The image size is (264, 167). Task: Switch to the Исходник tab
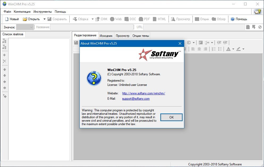coord(106,36)
